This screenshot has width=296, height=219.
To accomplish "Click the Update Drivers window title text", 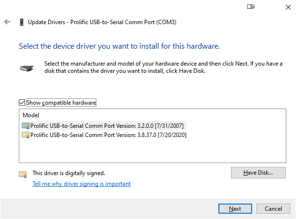I will click(x=102, y=22).
